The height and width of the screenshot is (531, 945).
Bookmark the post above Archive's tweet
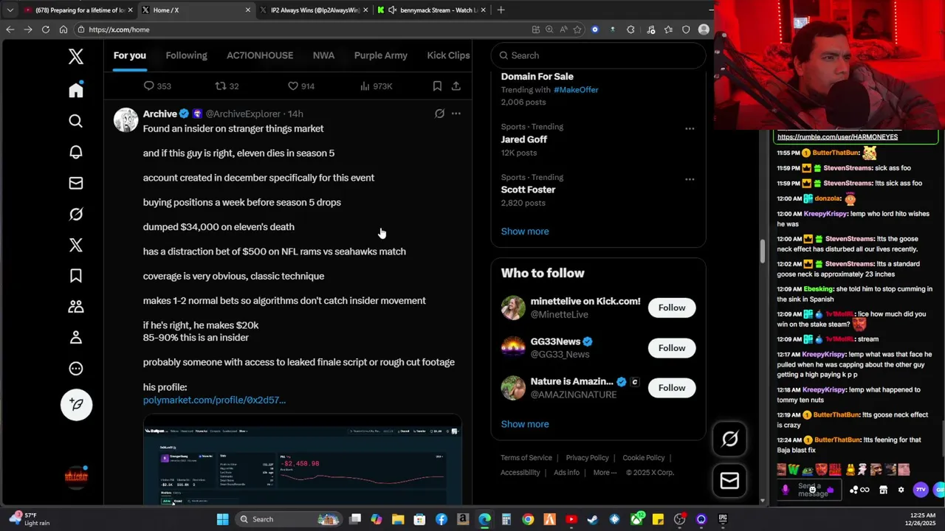pos(437,86)
